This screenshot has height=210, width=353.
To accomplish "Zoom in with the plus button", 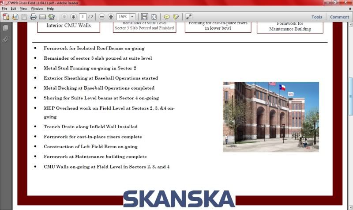I will 111,17.
